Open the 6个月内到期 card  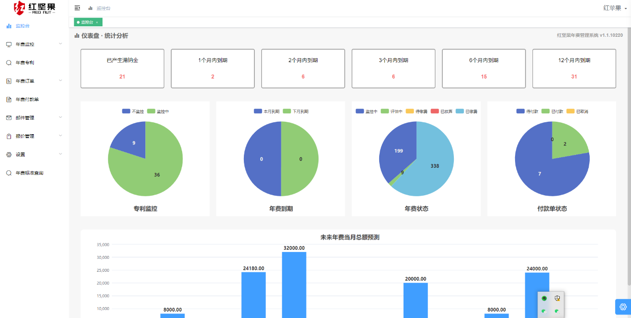(x=484, y=69)
